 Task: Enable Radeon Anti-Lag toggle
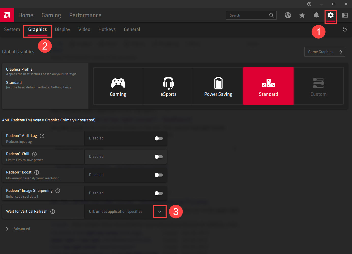coord(159,138)
